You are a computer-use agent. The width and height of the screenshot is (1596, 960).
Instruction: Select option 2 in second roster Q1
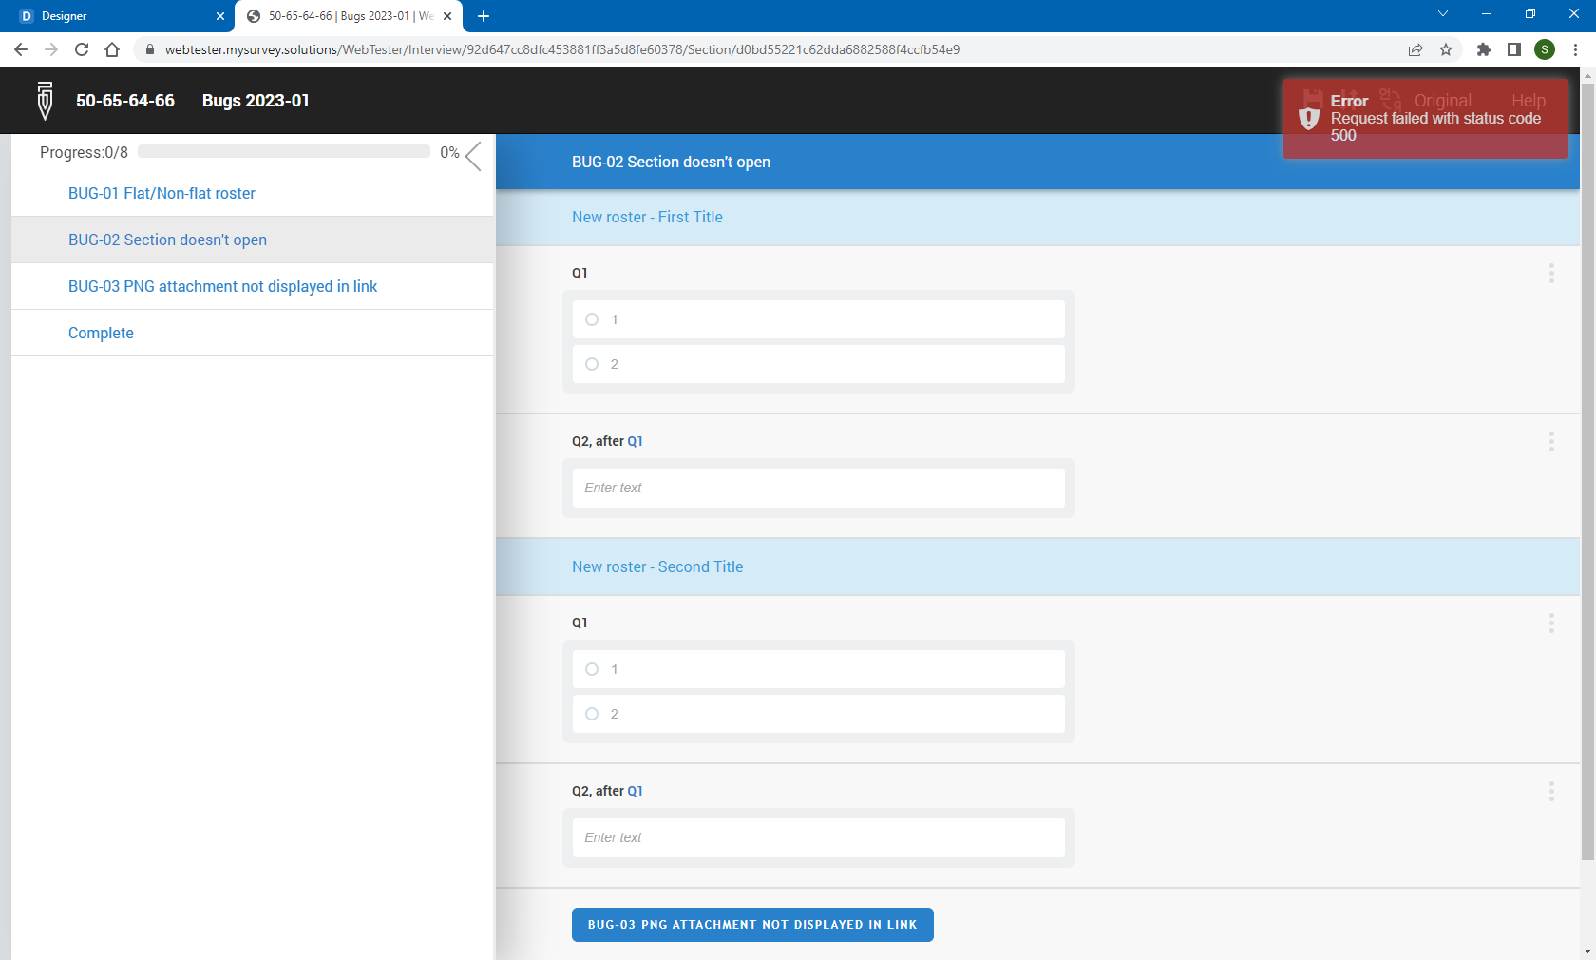tap(819, 714)
